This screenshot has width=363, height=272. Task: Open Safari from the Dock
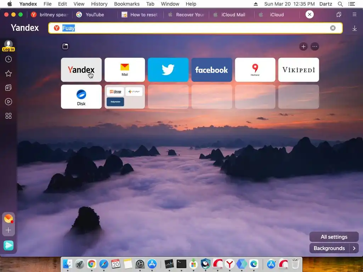(x=104, y=263)
